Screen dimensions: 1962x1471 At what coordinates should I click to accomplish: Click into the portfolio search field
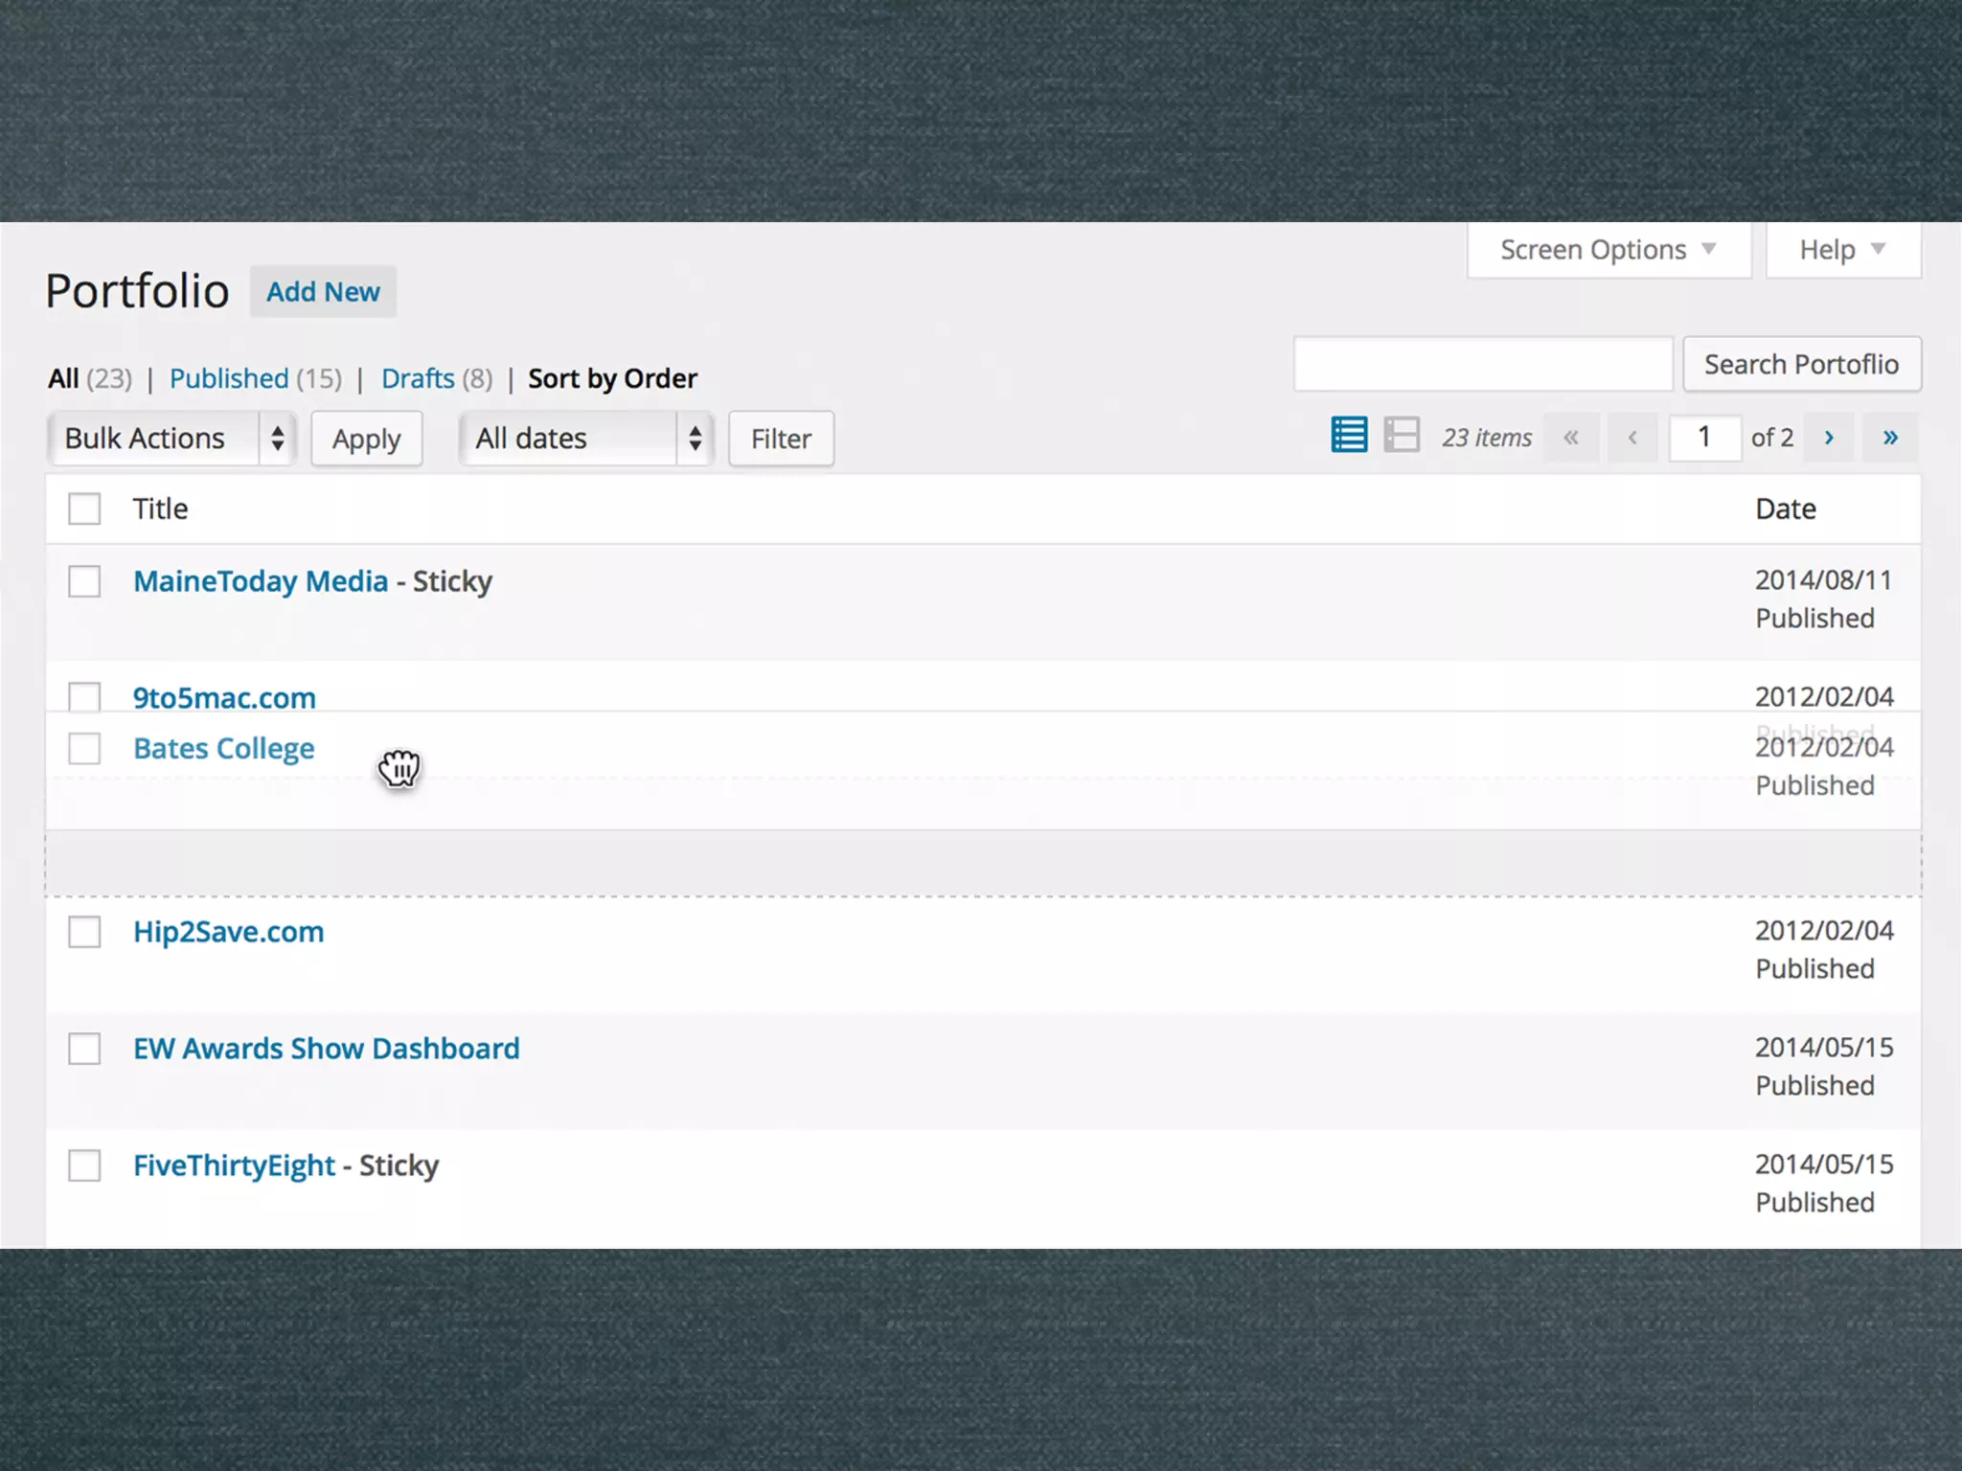tap(1482, 364)
